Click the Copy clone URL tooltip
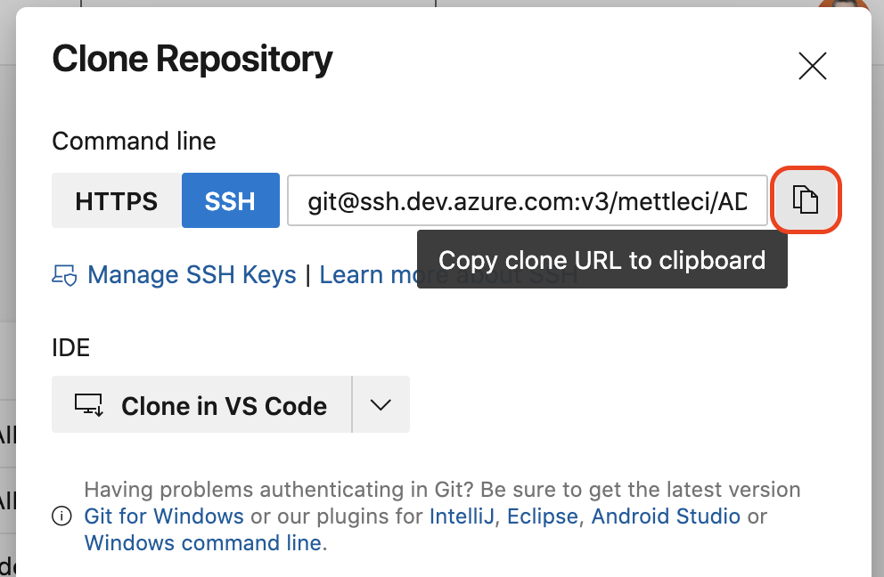884x577 pixels. (x=602, y=260)
